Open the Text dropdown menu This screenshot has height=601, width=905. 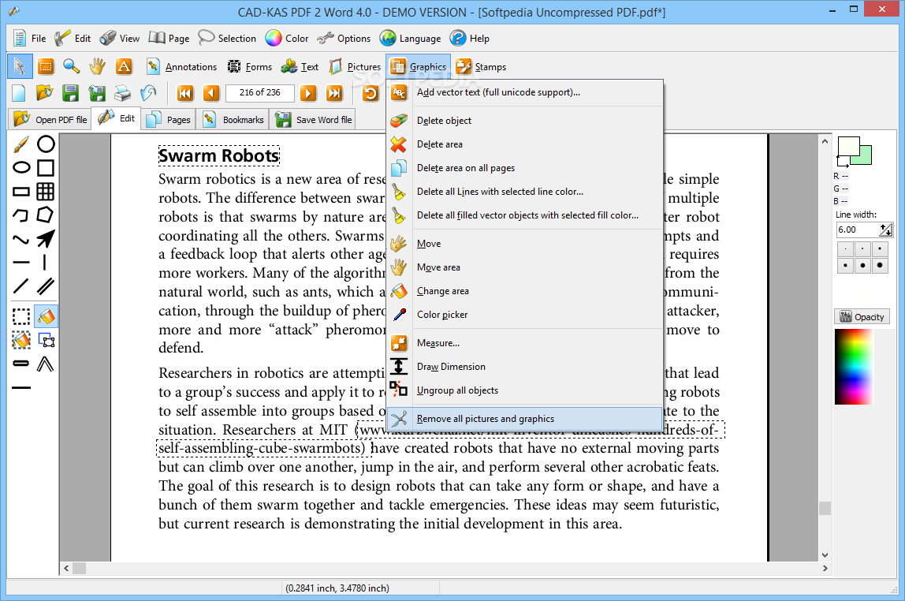click(300, 67)
